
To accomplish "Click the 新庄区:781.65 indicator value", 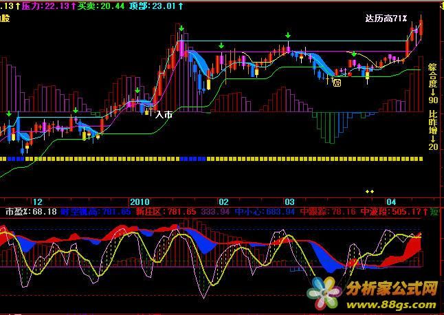I will pyautogui.click(x=166, y=212).
